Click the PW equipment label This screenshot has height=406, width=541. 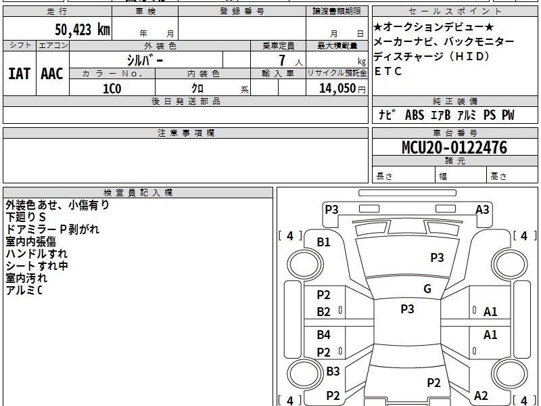point(508,115)
